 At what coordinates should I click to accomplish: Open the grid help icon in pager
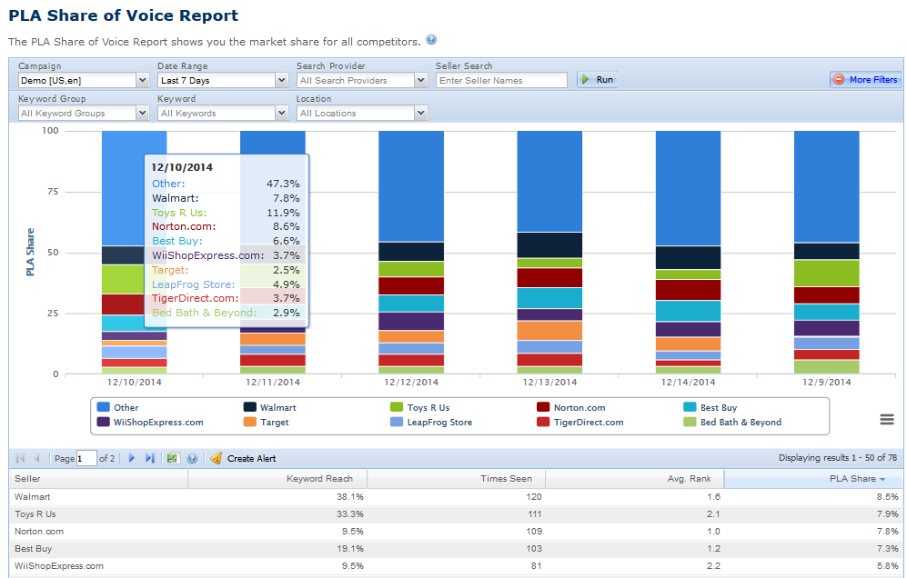[192, 458]
